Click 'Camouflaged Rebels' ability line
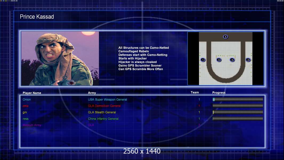The image size is (284, 160). click(134, 51)
